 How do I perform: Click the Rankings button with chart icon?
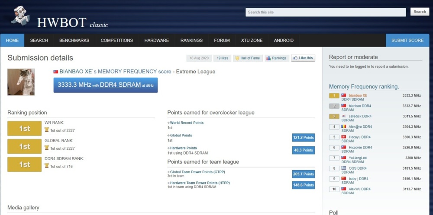277,58
